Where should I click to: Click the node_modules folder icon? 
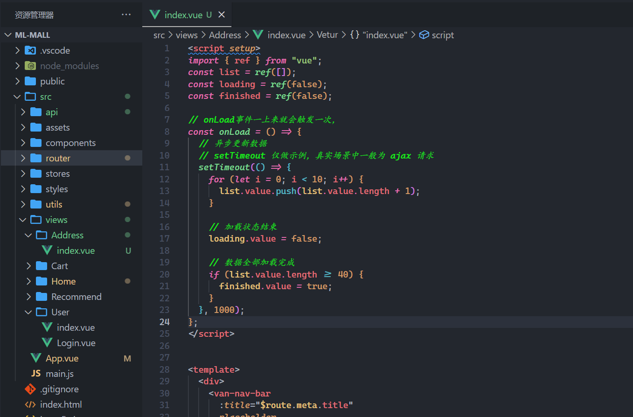pyautogui.click(x=30, y=66)
